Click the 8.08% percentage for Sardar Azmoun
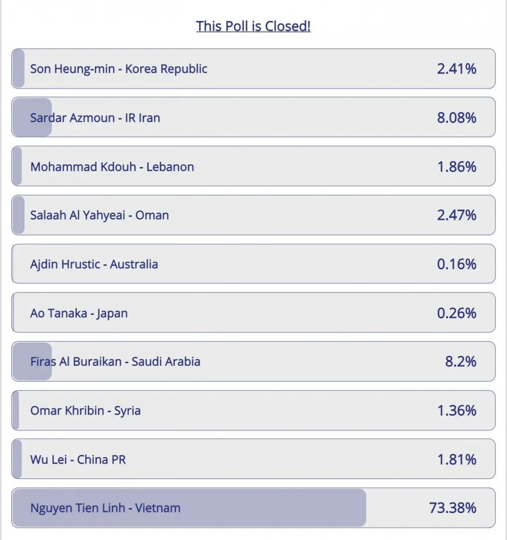The image size is (507, 540). (x=457, y=118)
